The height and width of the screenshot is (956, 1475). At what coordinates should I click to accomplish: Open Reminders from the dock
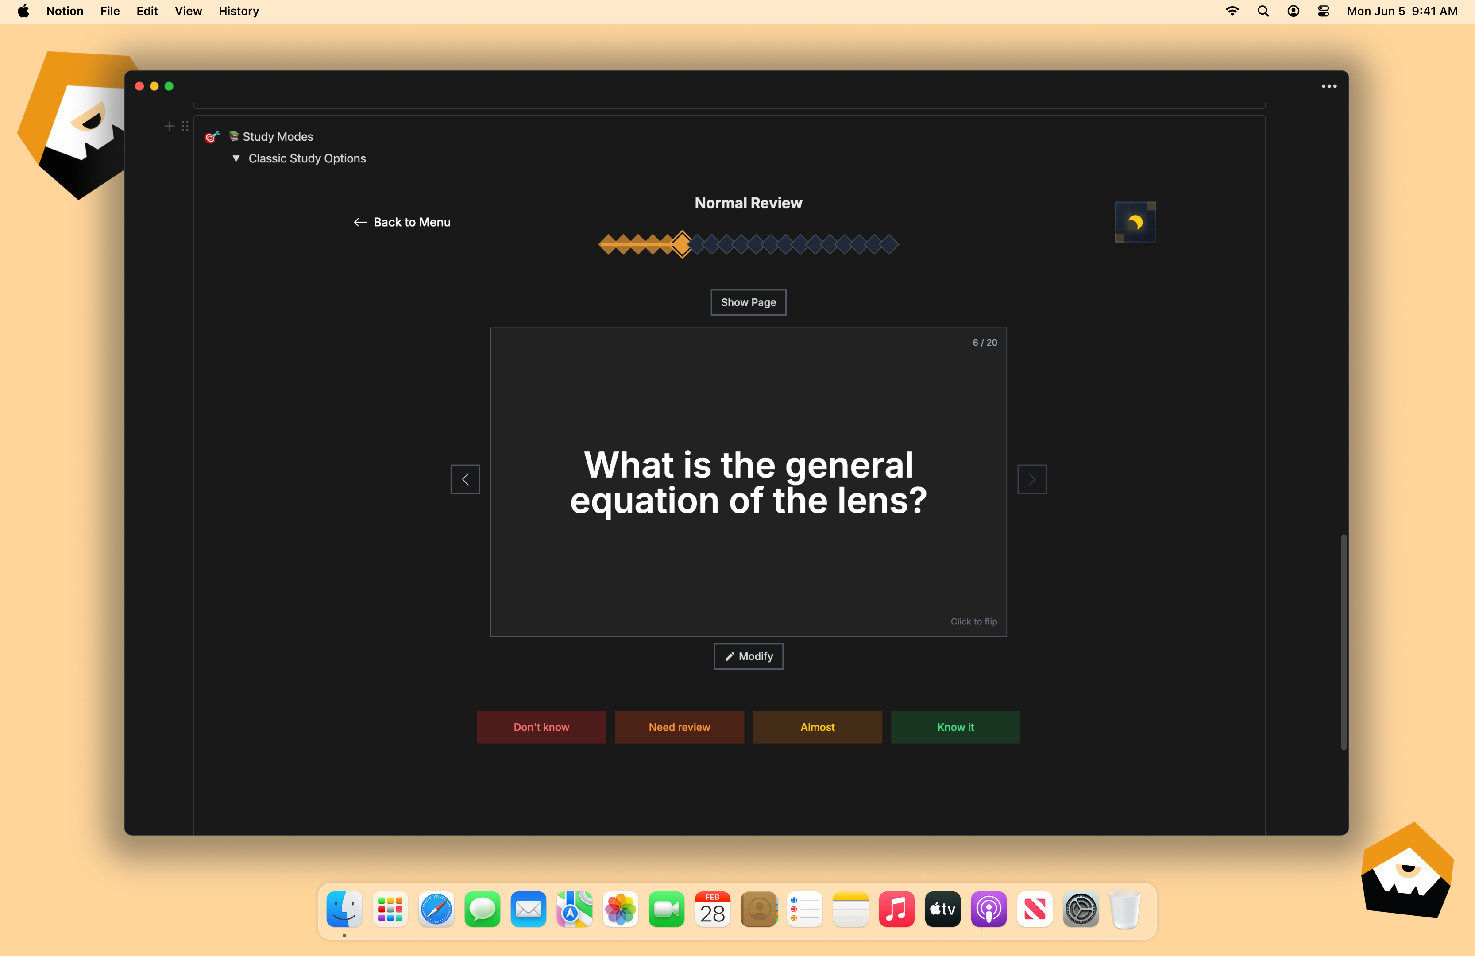point(804,909)
